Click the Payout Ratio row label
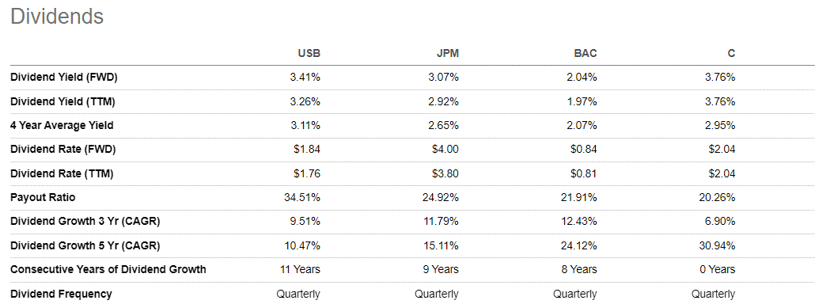This screenshot has width=815, height=304. click(43, 197)
